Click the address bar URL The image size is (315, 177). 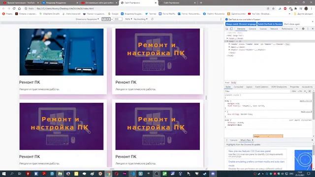click(65, 8)
